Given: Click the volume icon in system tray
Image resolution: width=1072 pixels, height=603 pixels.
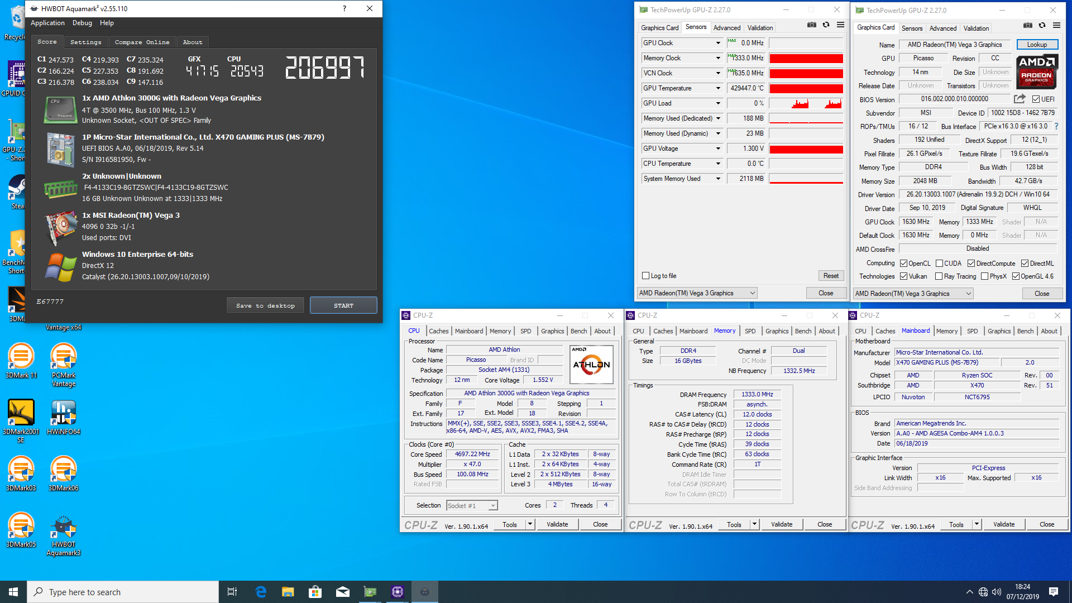Looking at the screenshot, I should point(997,592).
